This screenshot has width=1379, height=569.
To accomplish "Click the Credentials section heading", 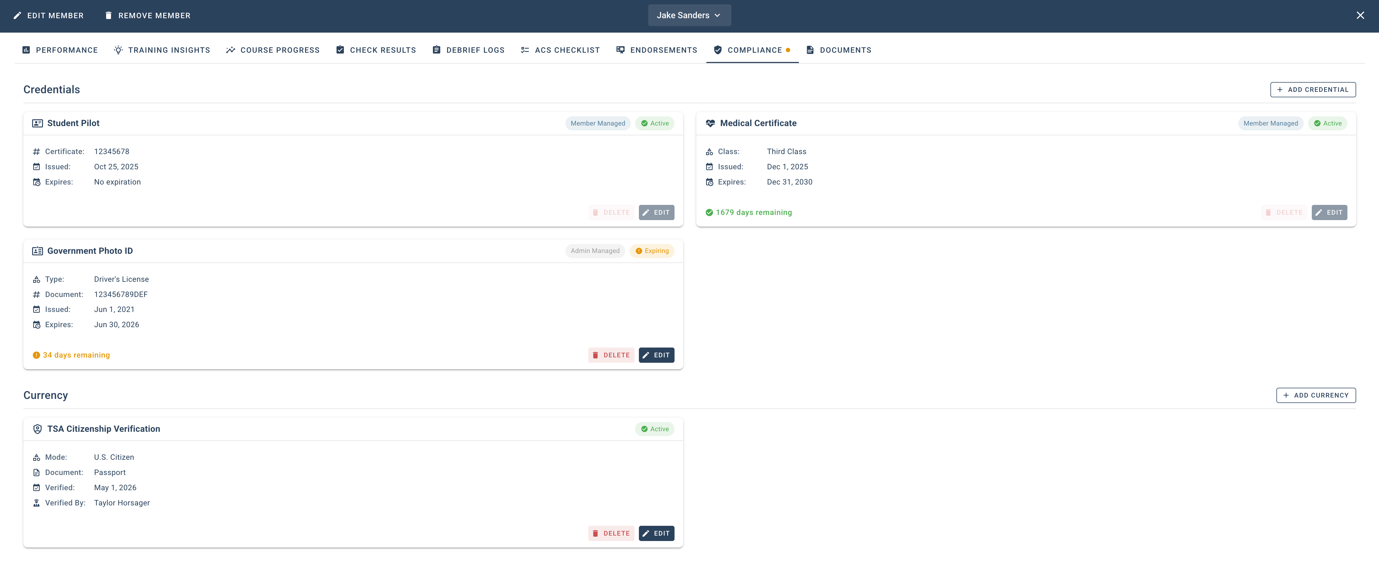I will coord(51,90).
